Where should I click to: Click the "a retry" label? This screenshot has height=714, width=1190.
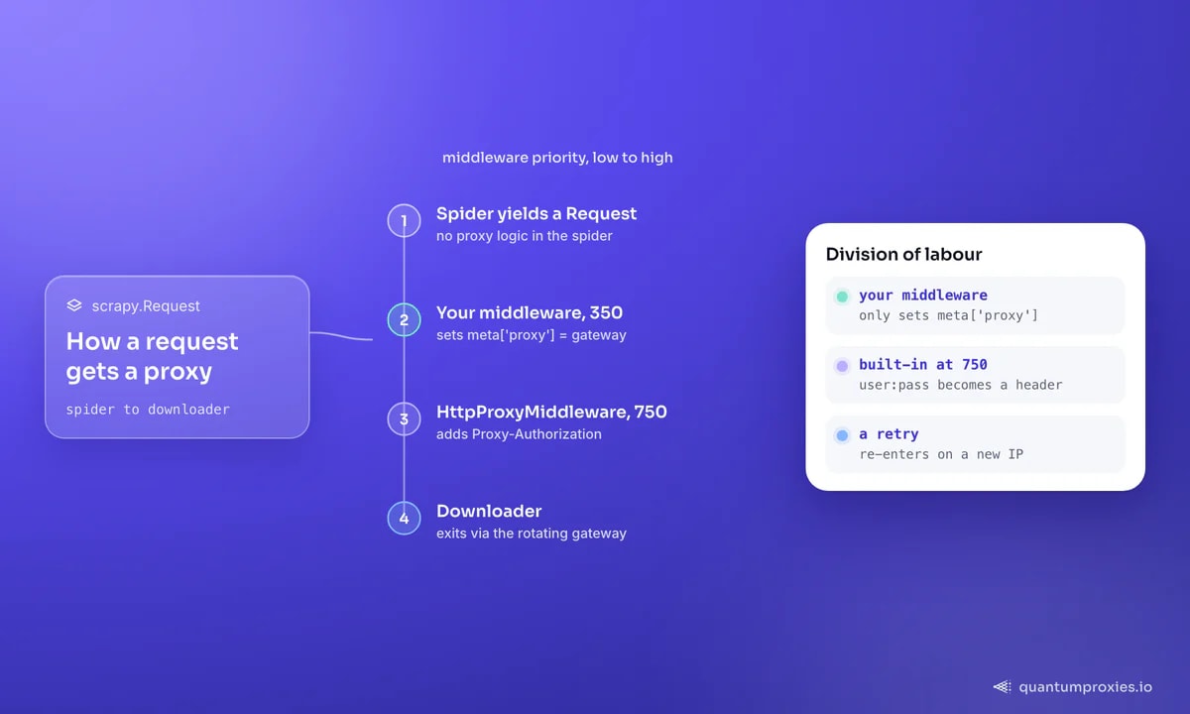[889, 434]
